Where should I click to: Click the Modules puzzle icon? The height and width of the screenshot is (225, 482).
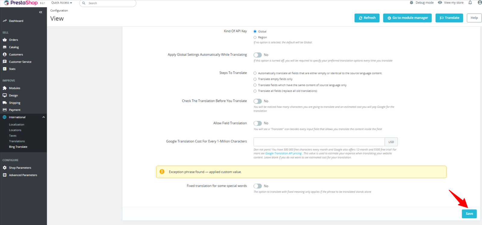[x=5, y=88]
